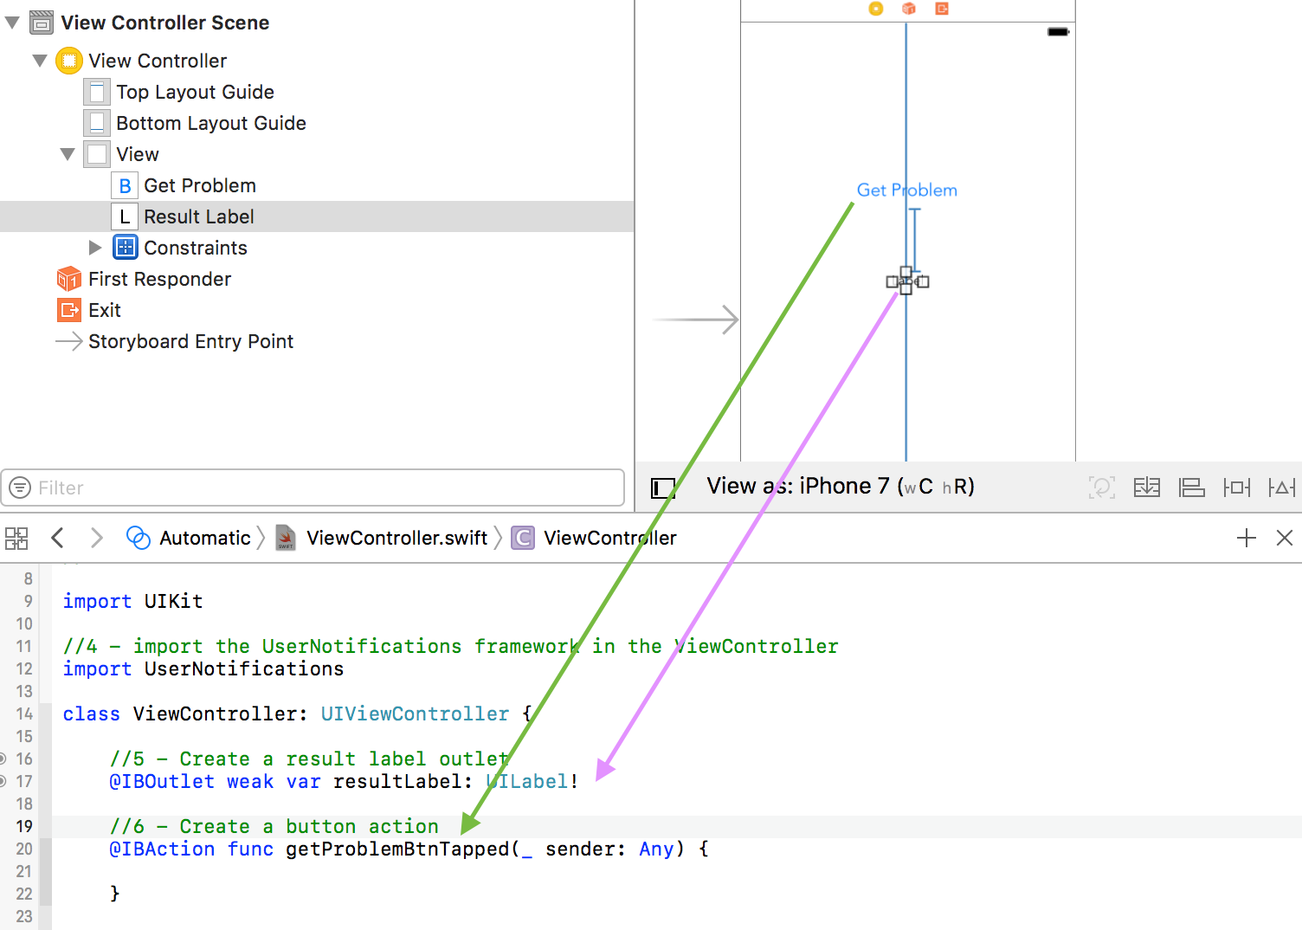The width and height of the screenshot is (1302, 930).
Task: Collapse the View Controller Scene disclosure triangle
Action: point(11,22)
